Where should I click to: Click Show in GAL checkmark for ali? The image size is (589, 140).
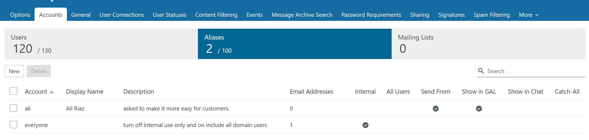(x=479, y=109)
